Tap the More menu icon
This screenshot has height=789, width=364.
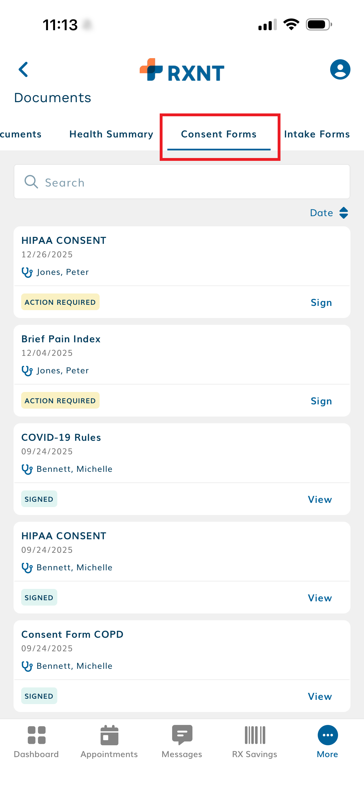328,741
